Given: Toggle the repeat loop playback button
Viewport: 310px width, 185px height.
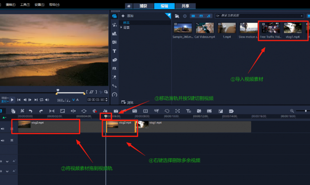Looking at the screenshot, I should (x=41, y=100).
